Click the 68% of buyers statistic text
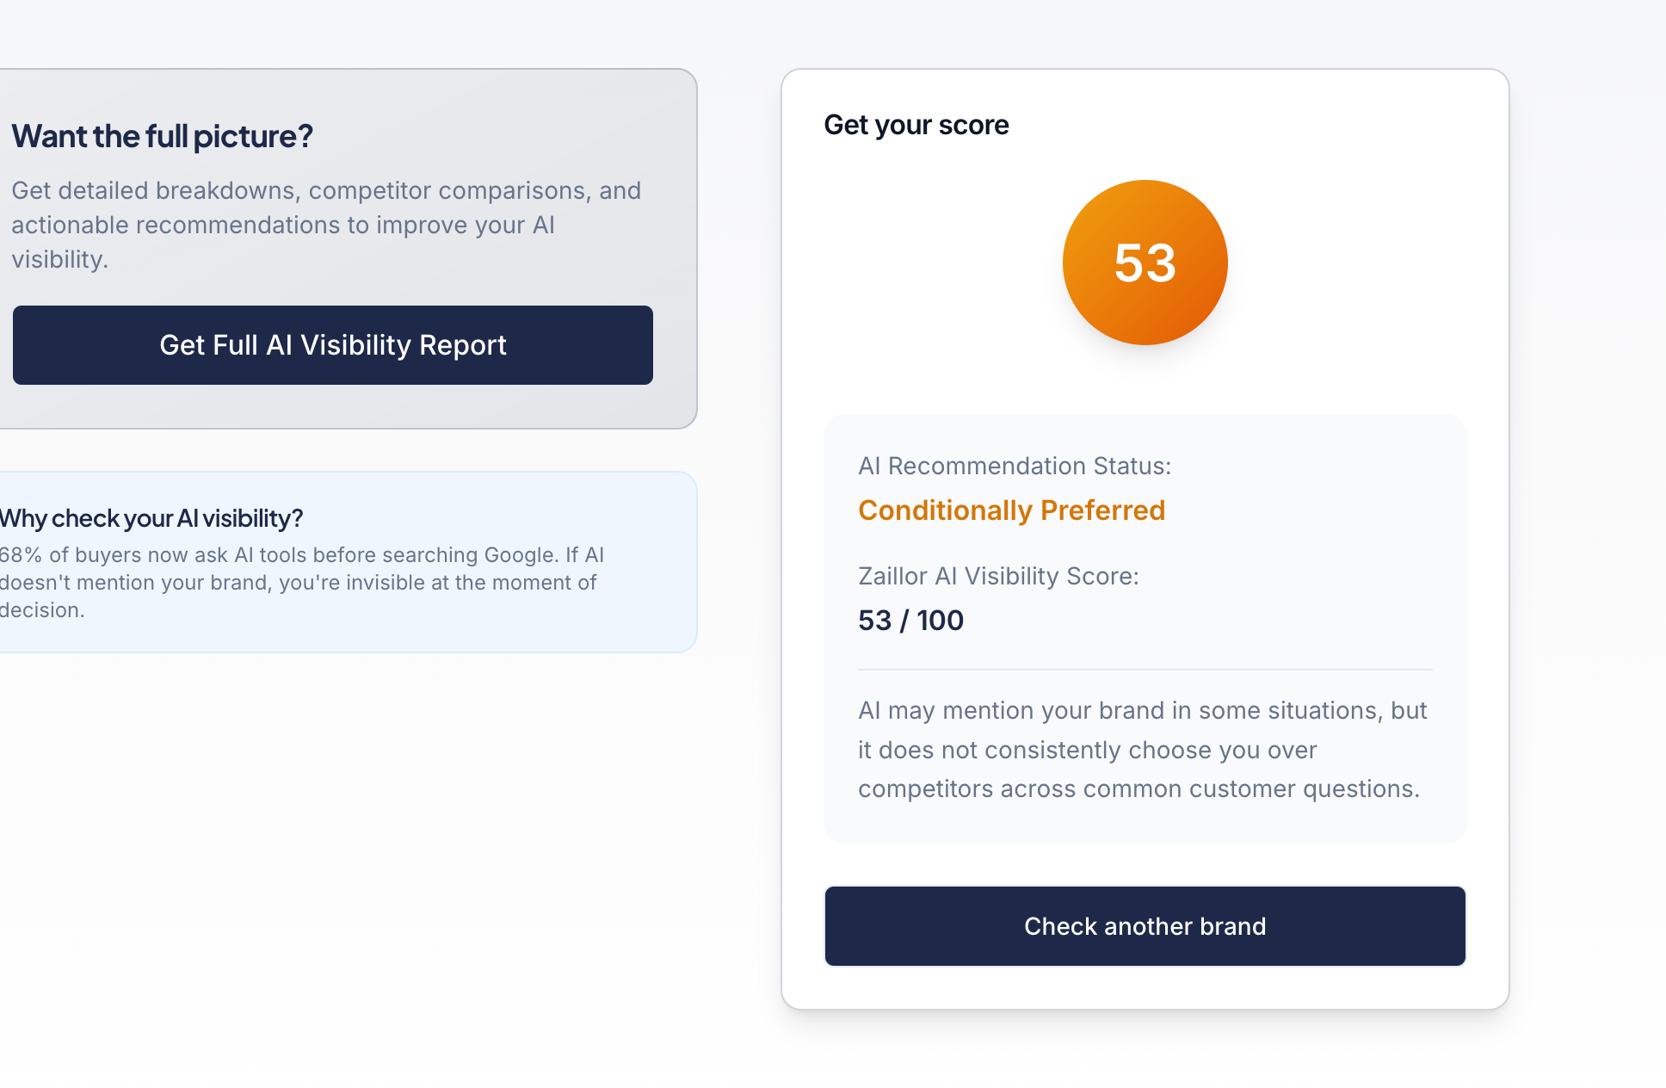The image size is (1666, 1088). pyautogui.click(x=301, y=582)
